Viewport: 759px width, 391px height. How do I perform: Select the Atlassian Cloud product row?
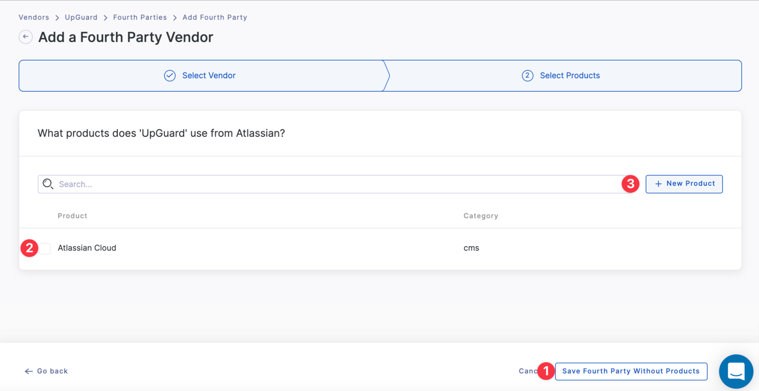click(x=87, y=248)
